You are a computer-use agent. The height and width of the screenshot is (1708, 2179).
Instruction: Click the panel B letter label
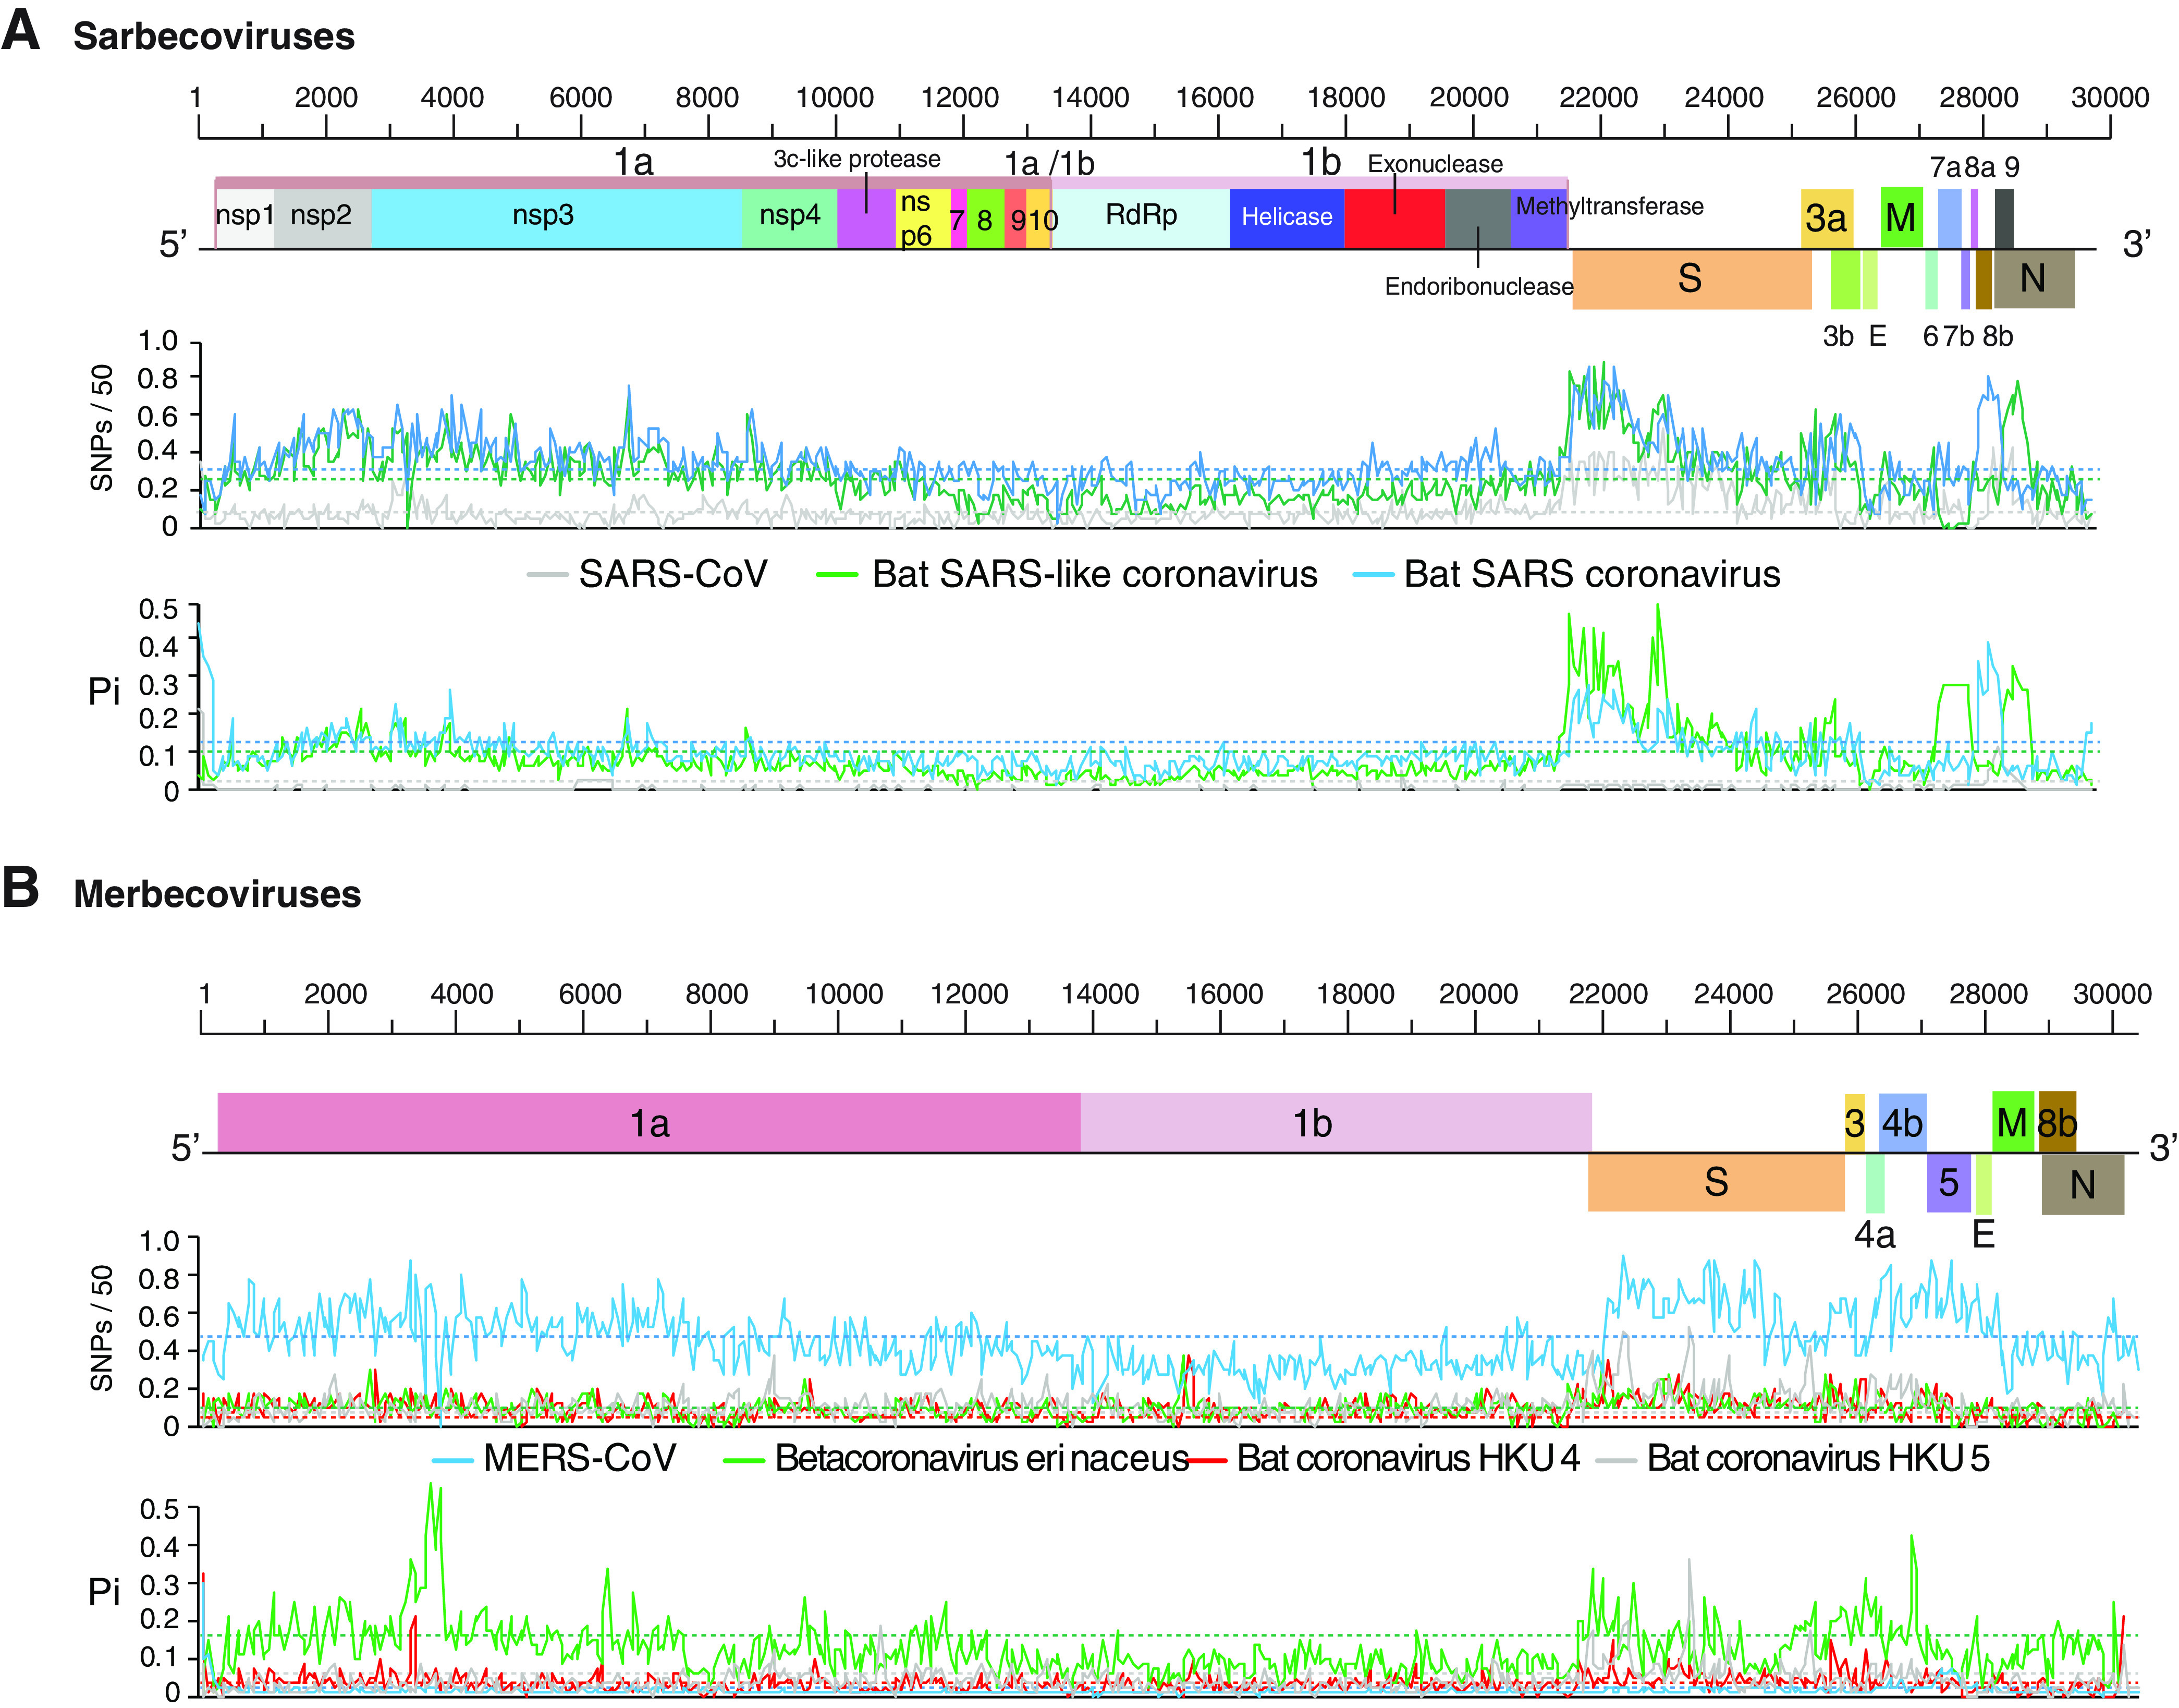coord(21,887)
